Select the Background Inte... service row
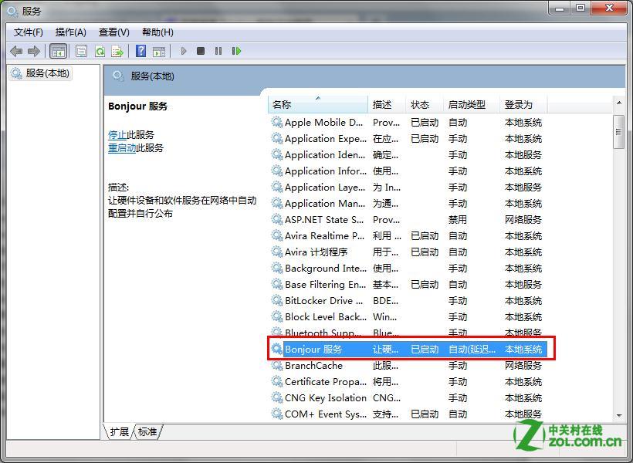Image resolution: width=633 pixels, height=463 pixels. click(408, 268)
